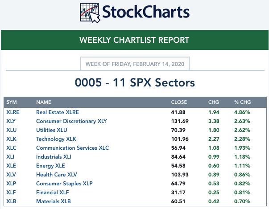Click the 0005 - 11 SPX Sectors title
The width and height of the screenshot is (269, 209).
point(135,82)
